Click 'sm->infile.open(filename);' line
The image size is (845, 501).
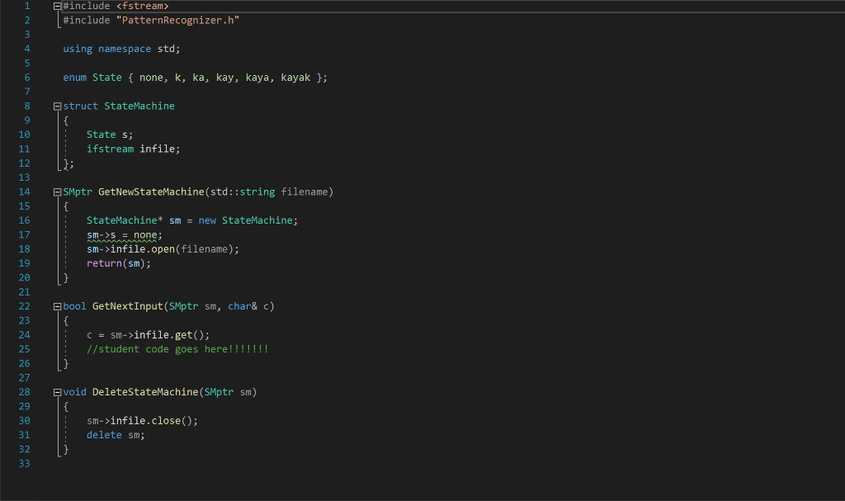pyautogui.click(x=163, y=249)
